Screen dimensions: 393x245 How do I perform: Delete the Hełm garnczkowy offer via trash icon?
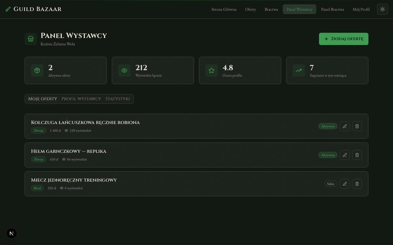[357, 155]
